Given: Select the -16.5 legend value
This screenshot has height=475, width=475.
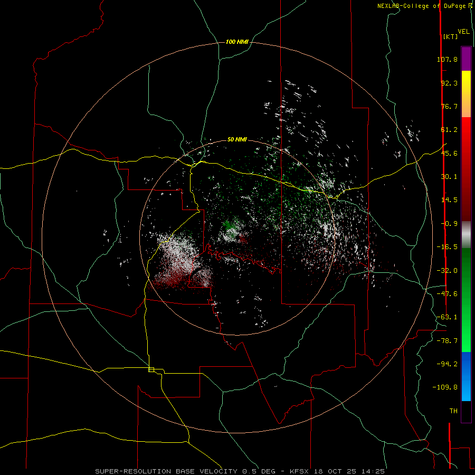Looking at the screenshot, I should [447, 247].
